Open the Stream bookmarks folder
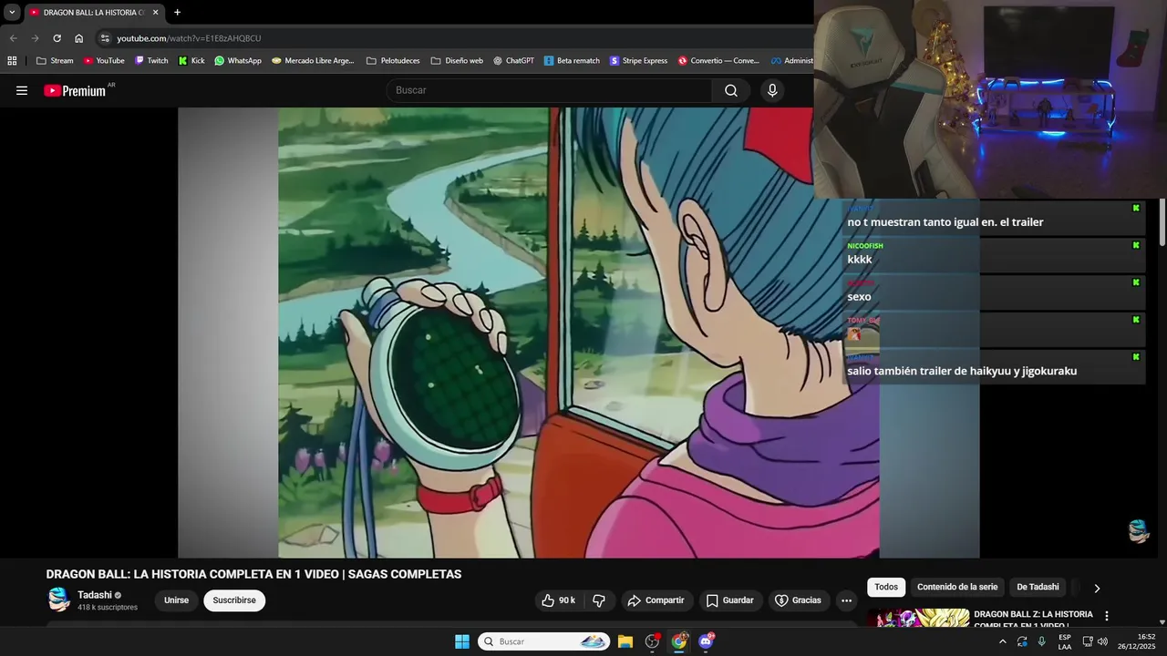1167x656 pixels. point(55,61)
